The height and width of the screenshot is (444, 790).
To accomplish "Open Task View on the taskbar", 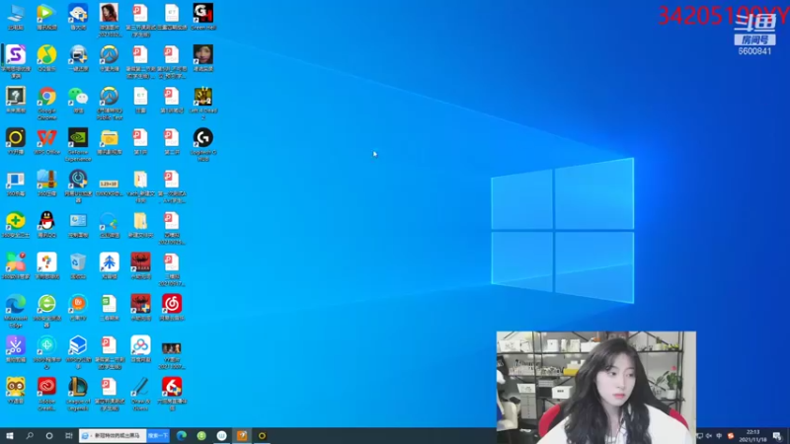I will pos(68,435).
